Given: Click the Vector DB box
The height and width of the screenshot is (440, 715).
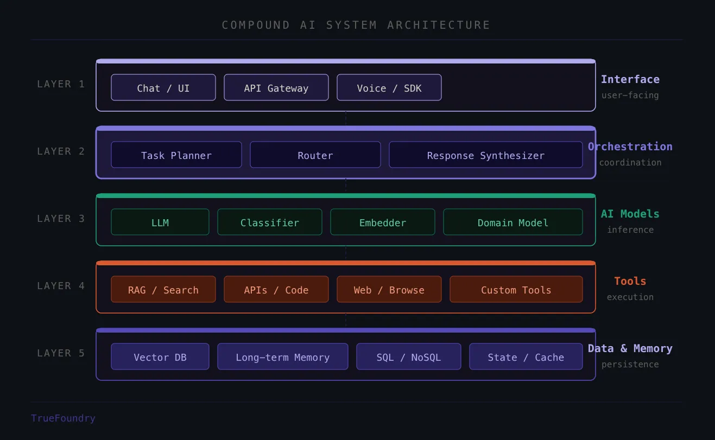Looking at the screenshot, I should (x=160, y=356).
